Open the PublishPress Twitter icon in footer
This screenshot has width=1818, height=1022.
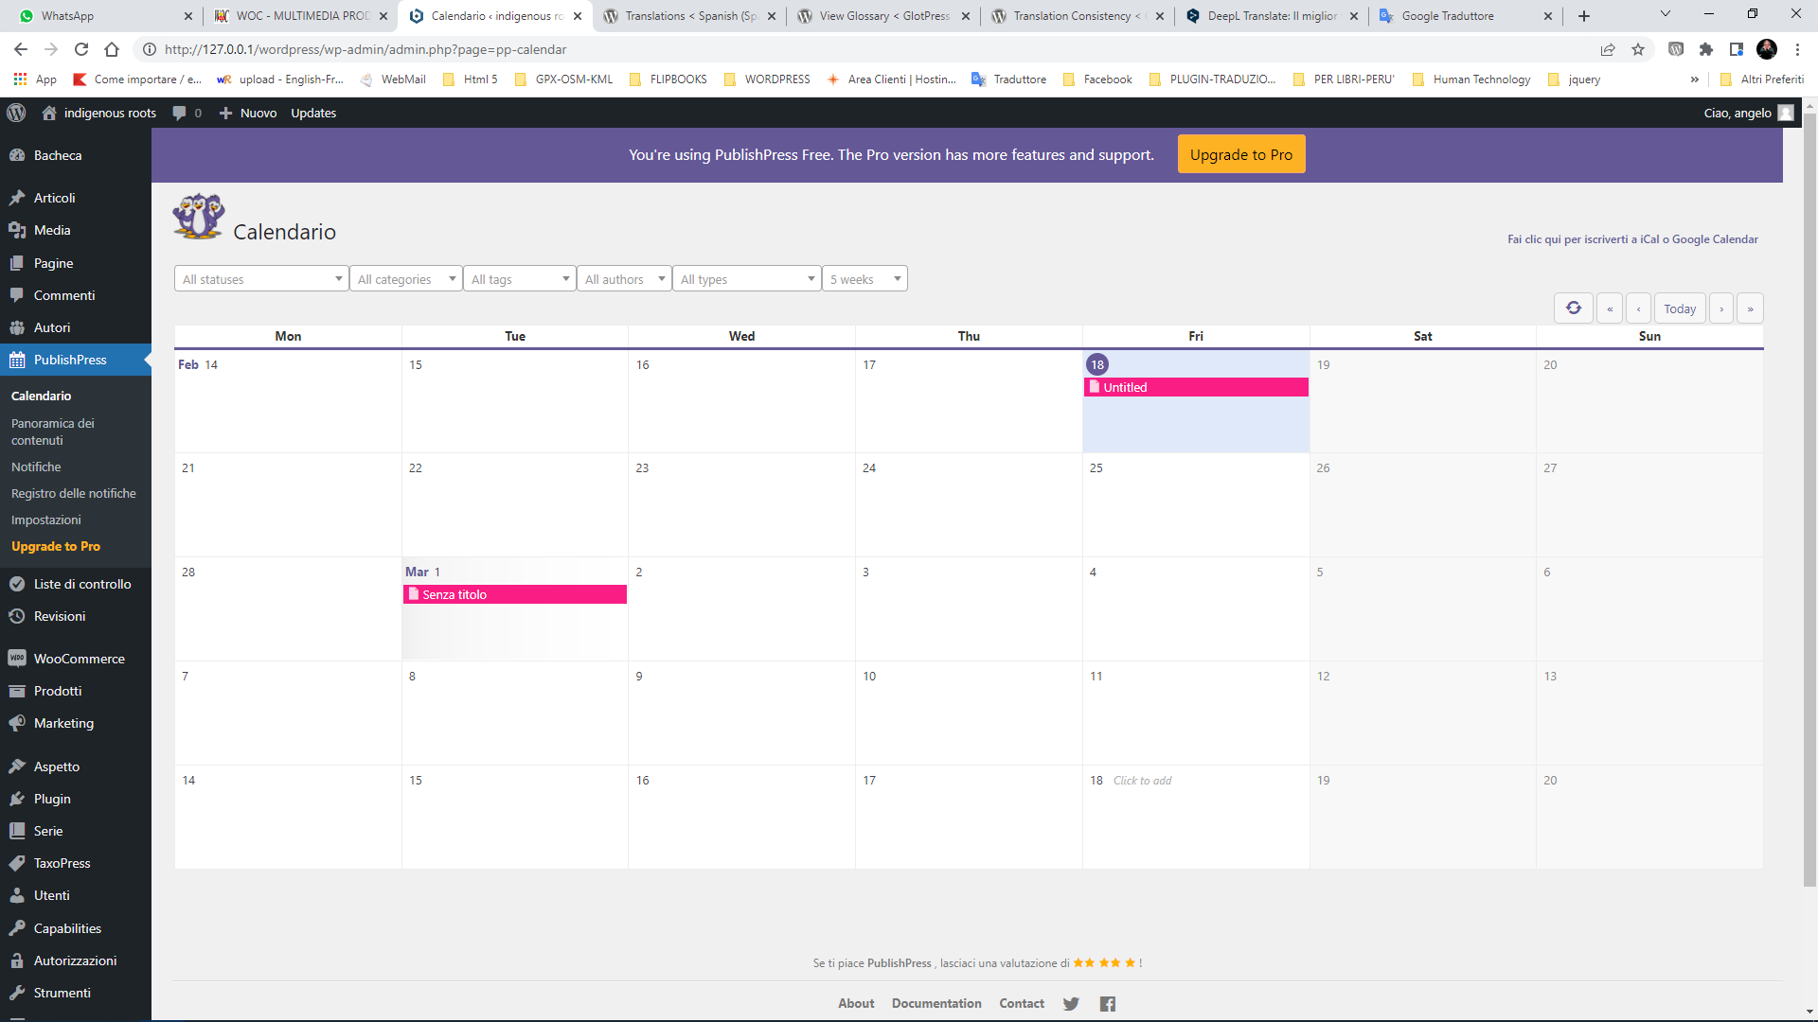pyautogui.click(x=1071, y=1003)
